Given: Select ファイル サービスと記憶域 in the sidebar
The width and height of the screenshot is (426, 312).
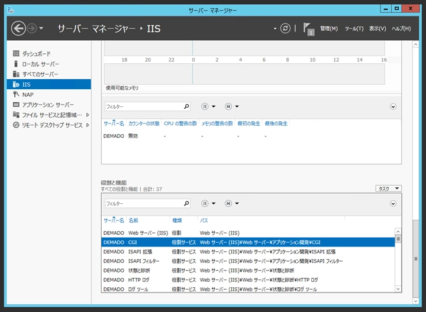Looking at the screenshot, I should click(x=49, y=115).
